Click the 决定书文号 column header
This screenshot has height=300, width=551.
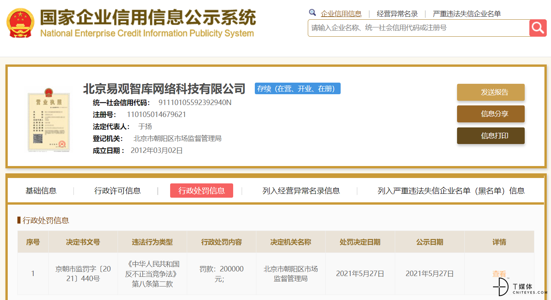point(83,242)
